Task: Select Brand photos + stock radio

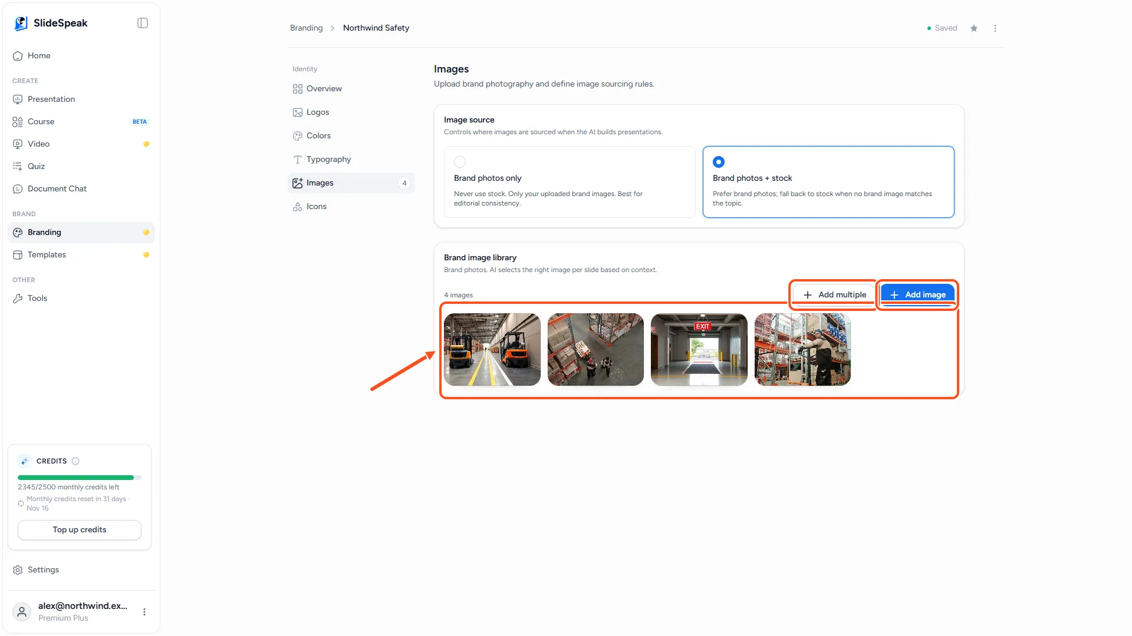Action: click(x=719, y=161)
